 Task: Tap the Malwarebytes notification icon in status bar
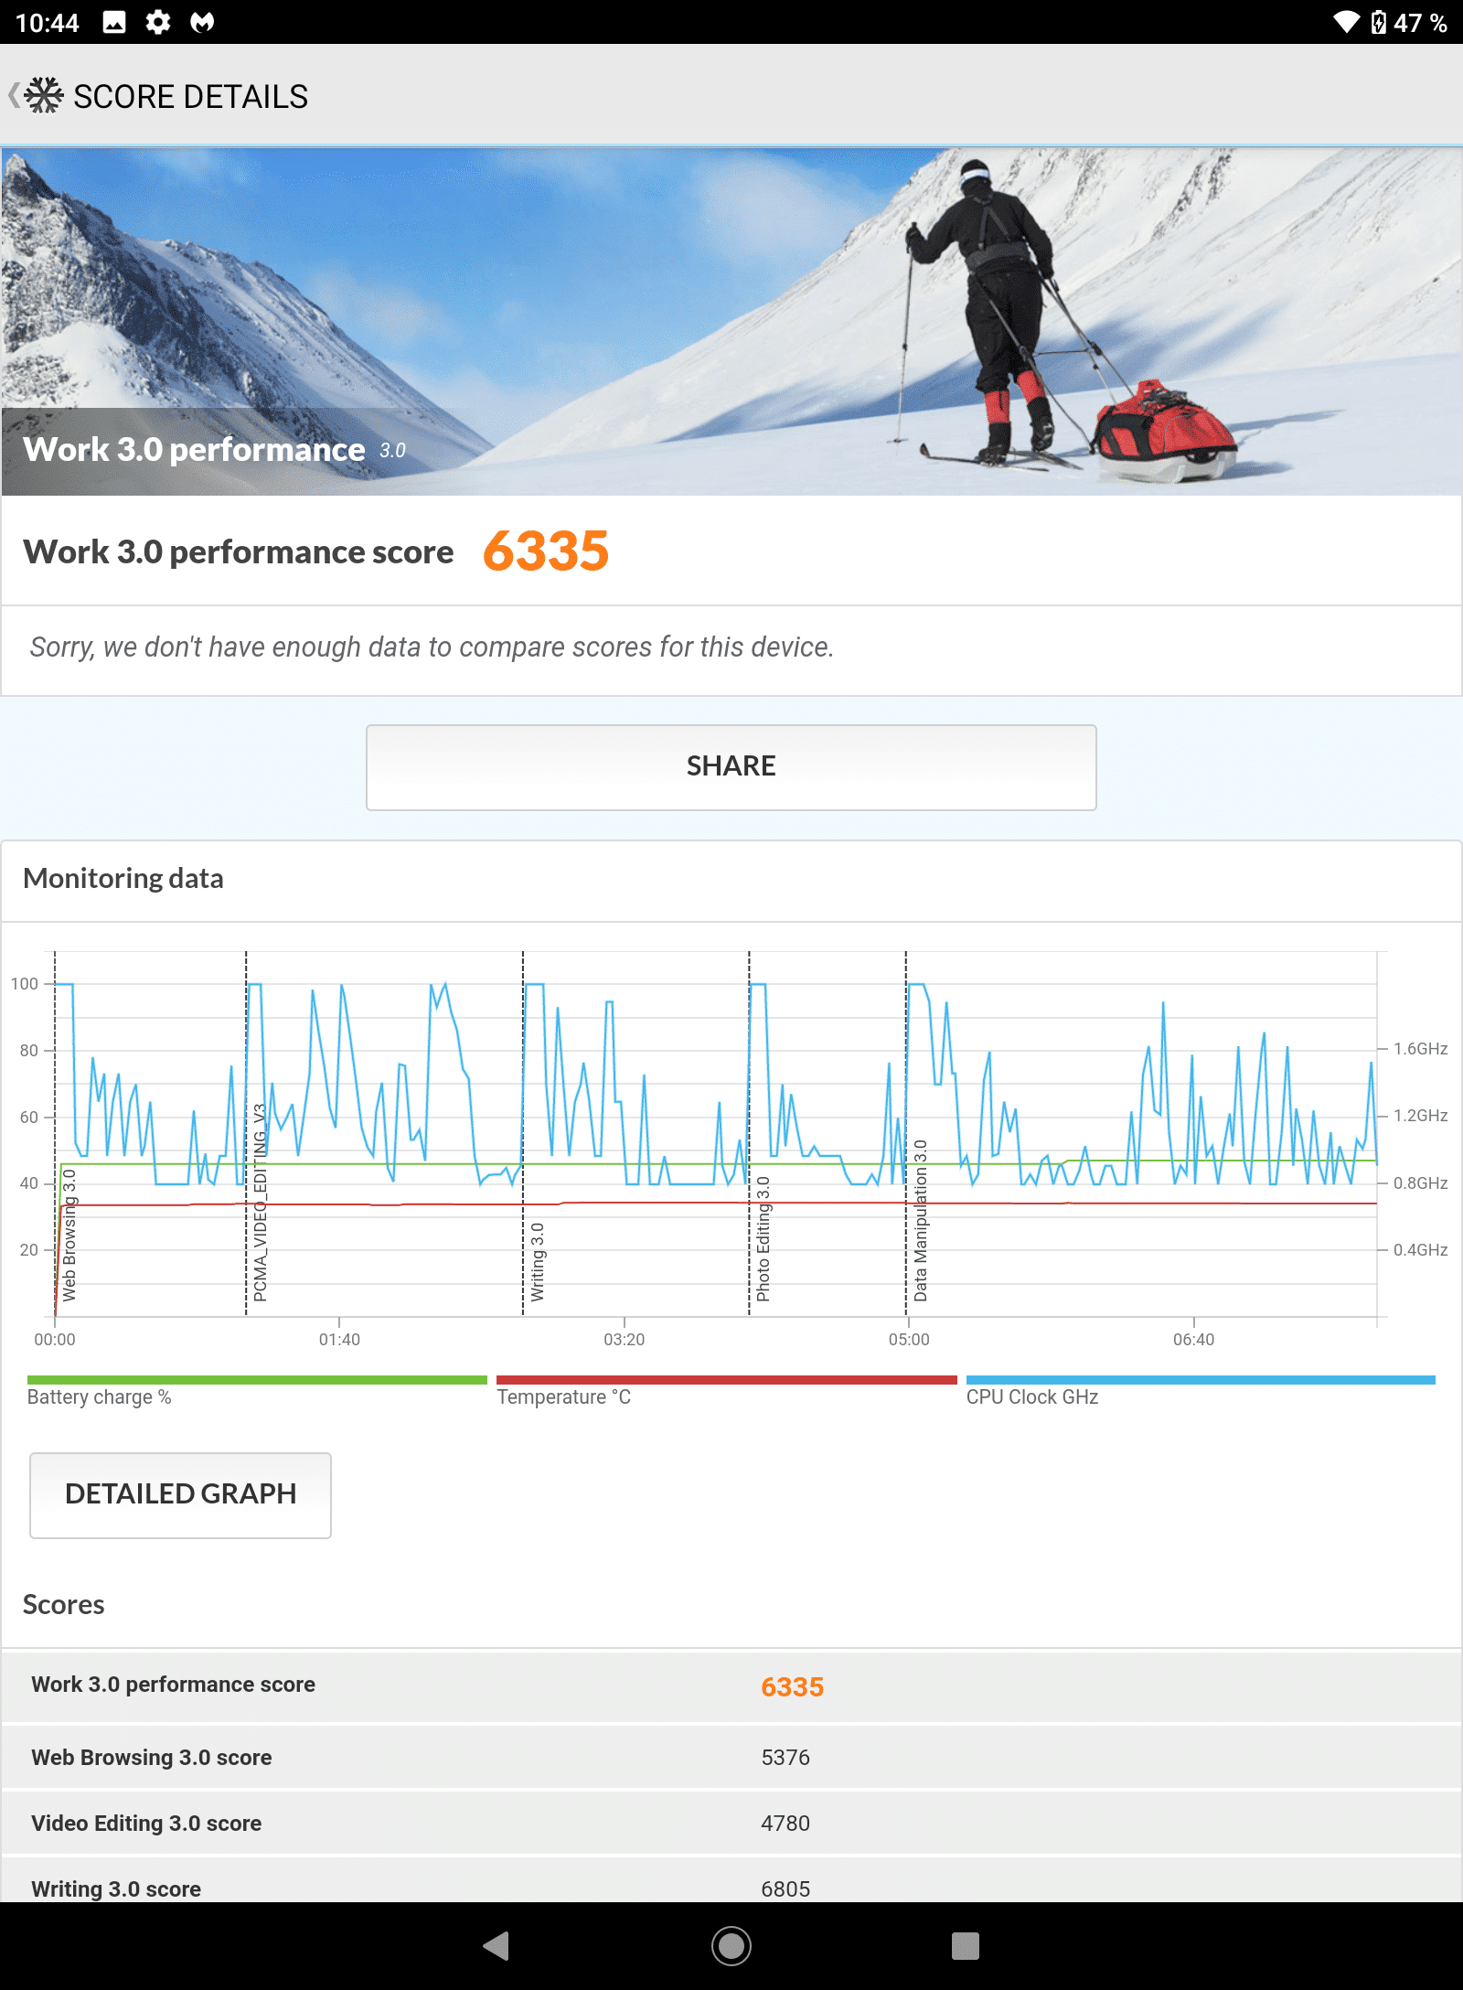(202, 22)
